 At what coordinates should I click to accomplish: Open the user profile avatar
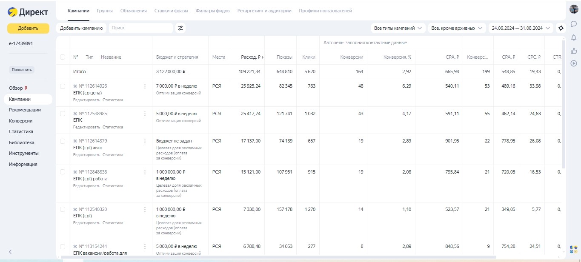click(x=573, y=9)
